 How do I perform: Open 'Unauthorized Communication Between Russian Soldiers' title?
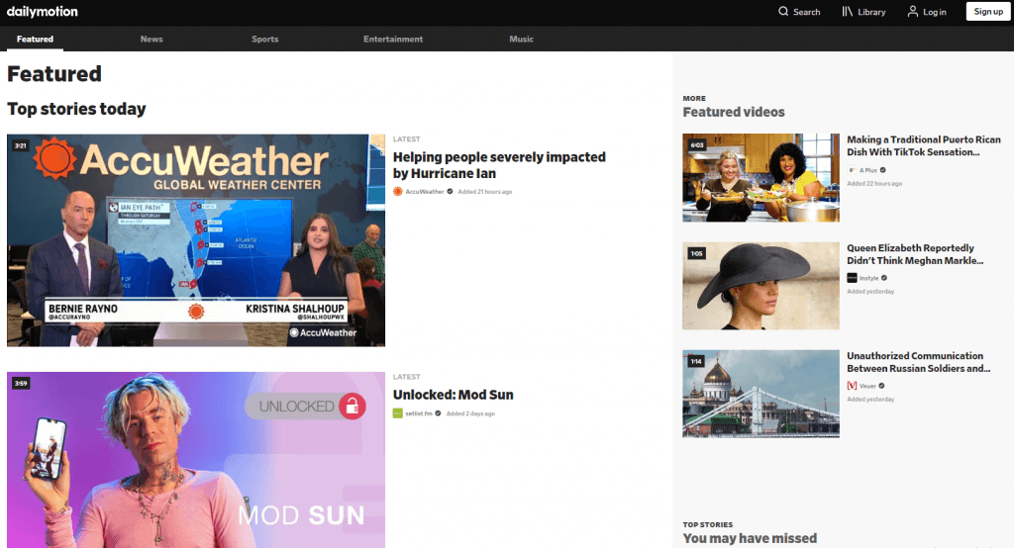918,362
